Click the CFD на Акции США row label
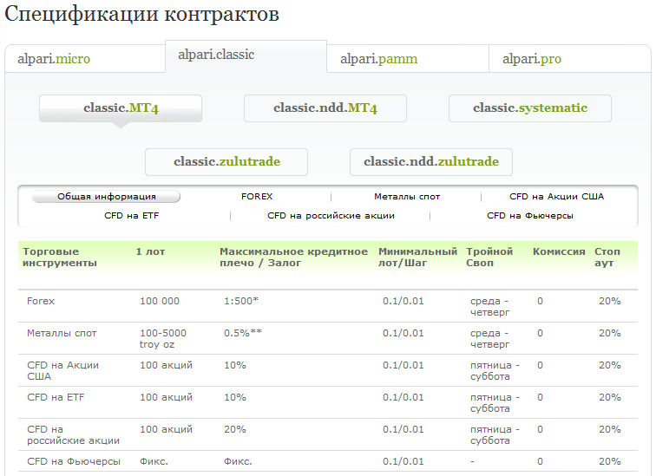The image size is (656, 476). (x=62, y=371)
